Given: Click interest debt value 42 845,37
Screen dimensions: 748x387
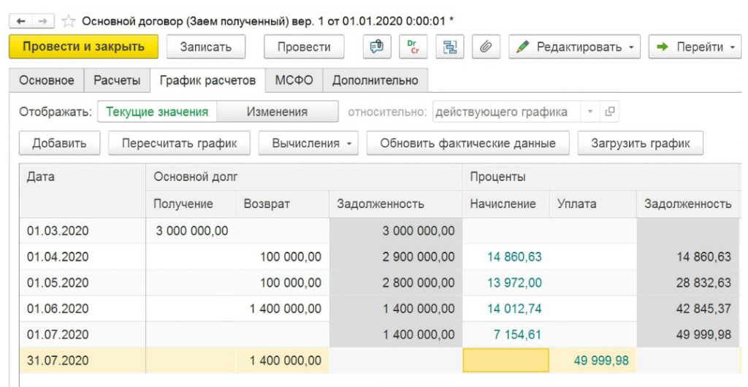Looking at the screenshot, I should 703,308.
